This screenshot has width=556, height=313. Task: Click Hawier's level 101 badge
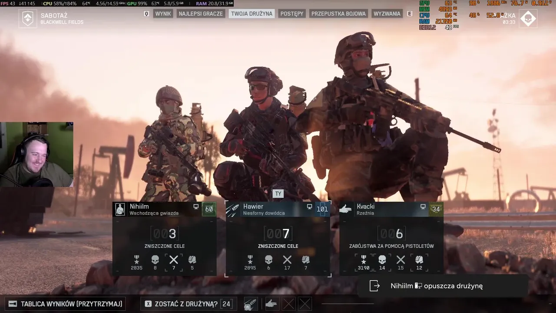tap(322, 209)
